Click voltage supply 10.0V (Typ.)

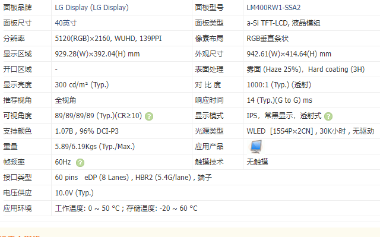tap(74, 193)
